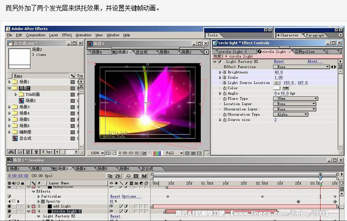Toggle transparency grid checkerboard icon in viewer
Screen dimensions: 347x221
(x=193, y=153)
